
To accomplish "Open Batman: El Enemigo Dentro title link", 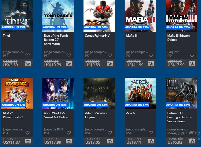I will (179, 117).
